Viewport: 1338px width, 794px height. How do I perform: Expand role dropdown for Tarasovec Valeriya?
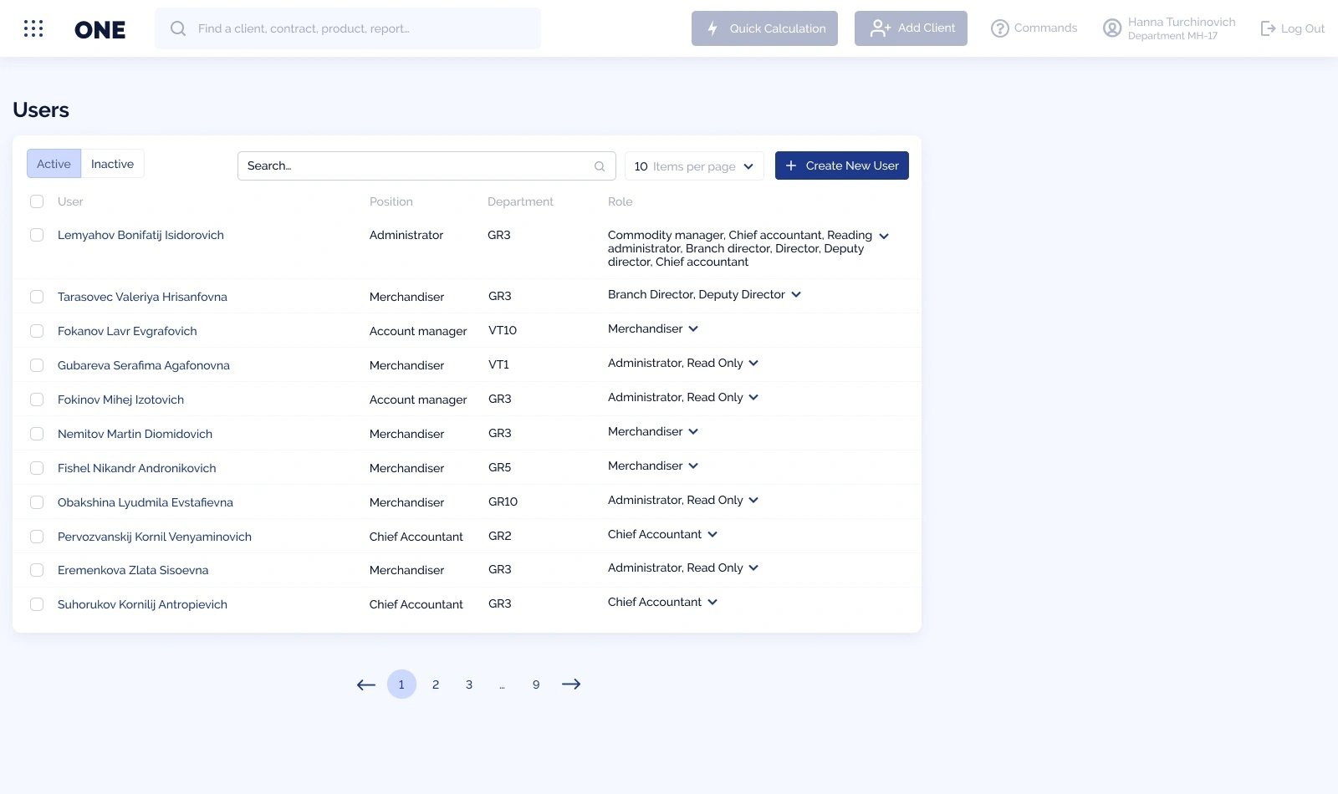[x=796, y=294]
